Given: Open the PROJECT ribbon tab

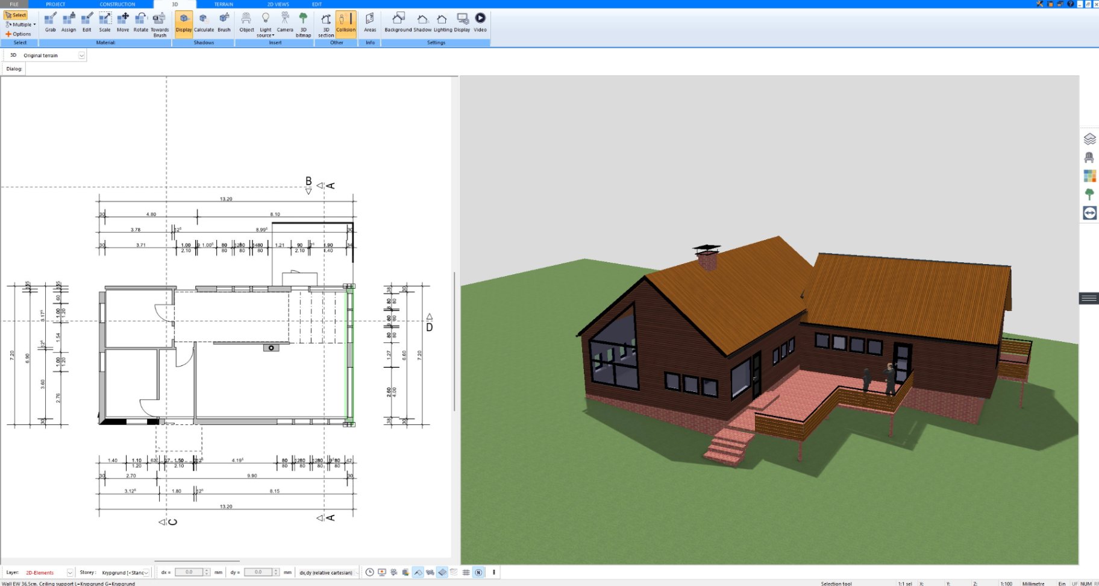Looking at the screenshot, I should [55, 4].
